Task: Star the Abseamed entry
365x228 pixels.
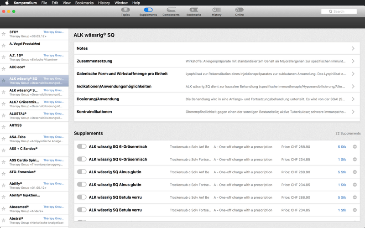Action: click(x=4, y=209)
